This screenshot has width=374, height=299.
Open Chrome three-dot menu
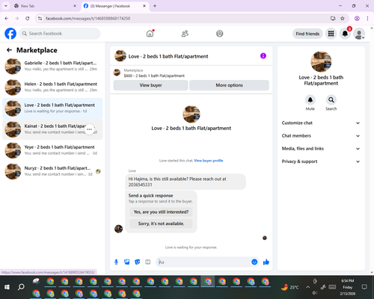click(x=367, y=19)
